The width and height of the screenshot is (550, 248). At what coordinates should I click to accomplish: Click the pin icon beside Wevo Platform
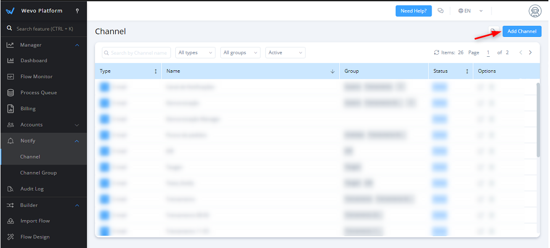(x=77, y=11)
